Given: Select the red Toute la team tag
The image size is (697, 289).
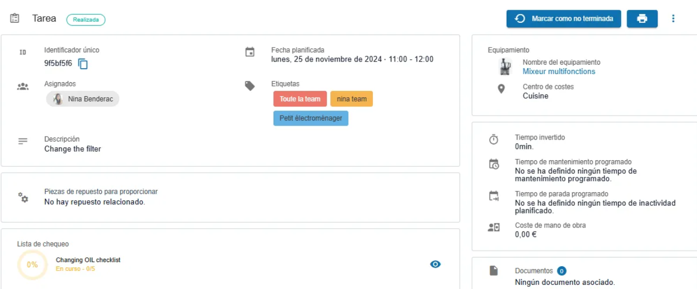Looking at the screenshot, I should pyautogui.click(x=300, y=99).
